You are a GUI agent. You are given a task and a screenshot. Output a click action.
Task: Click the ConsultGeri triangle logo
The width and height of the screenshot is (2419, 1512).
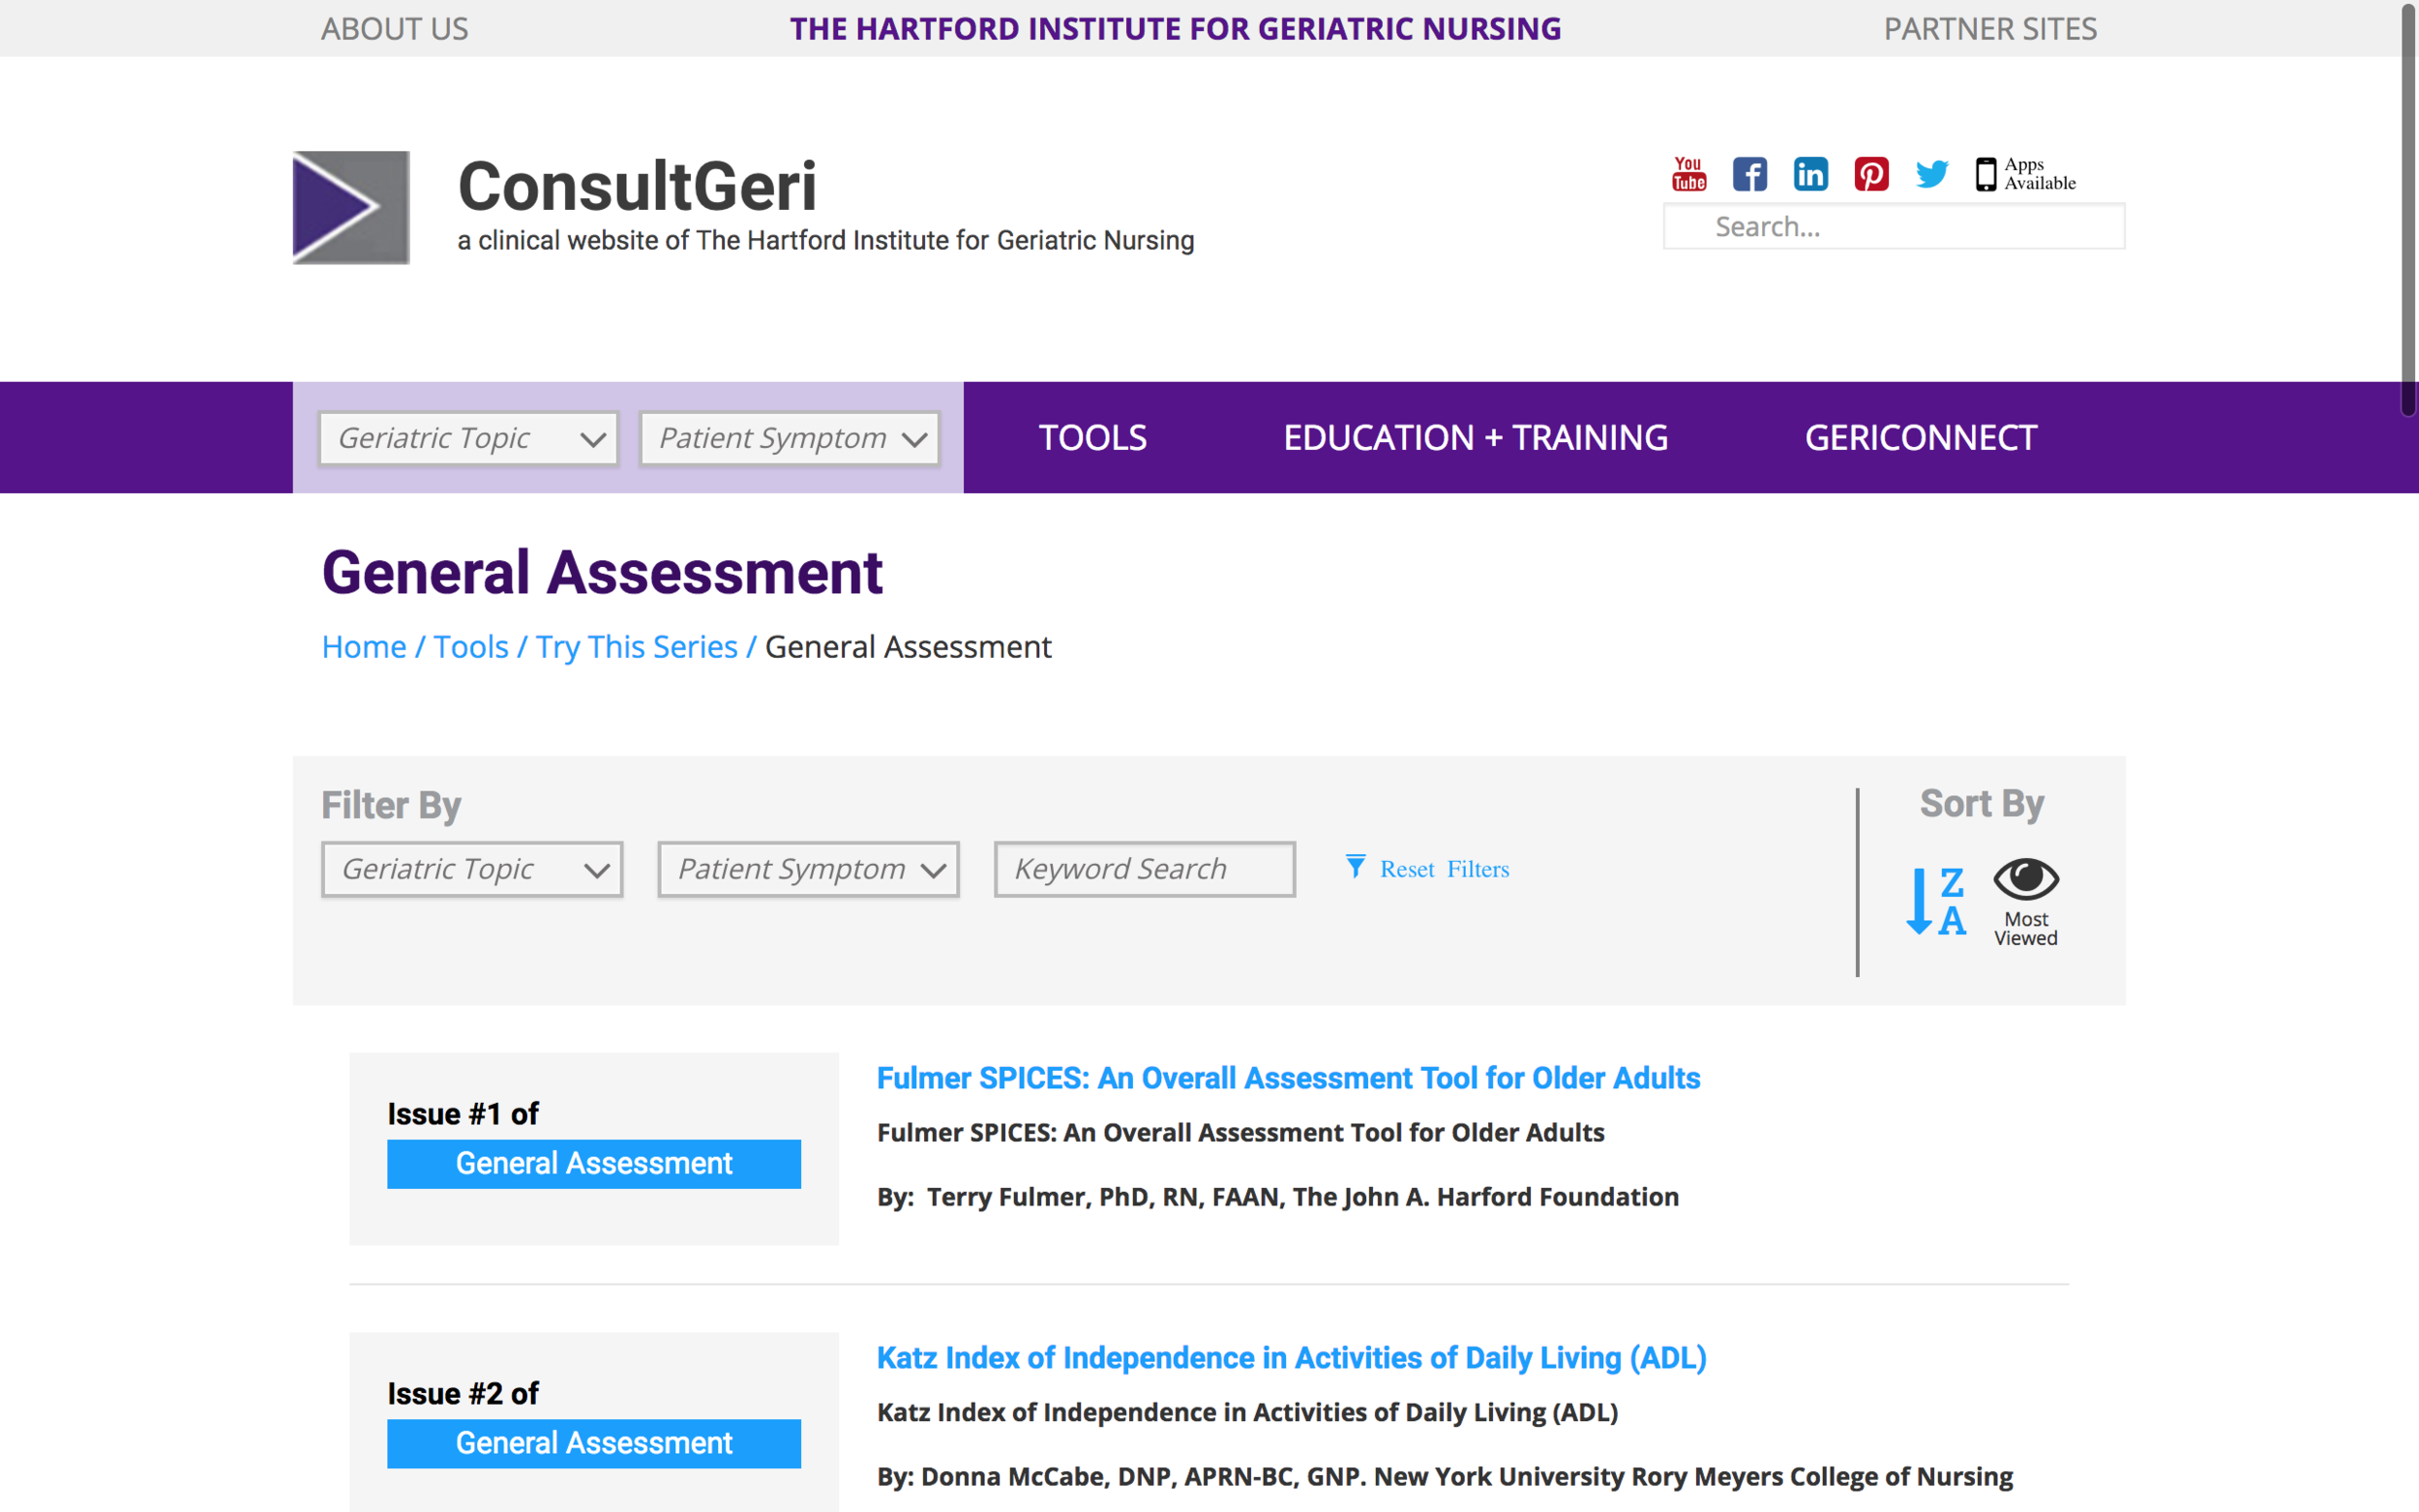coord(351,207)
